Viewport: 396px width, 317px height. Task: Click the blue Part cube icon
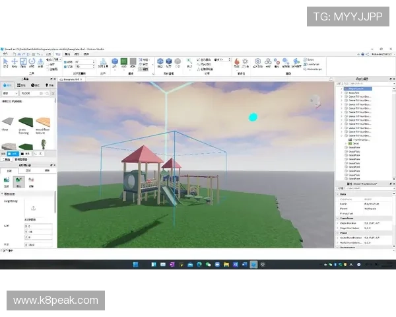(x=114, y=62)
